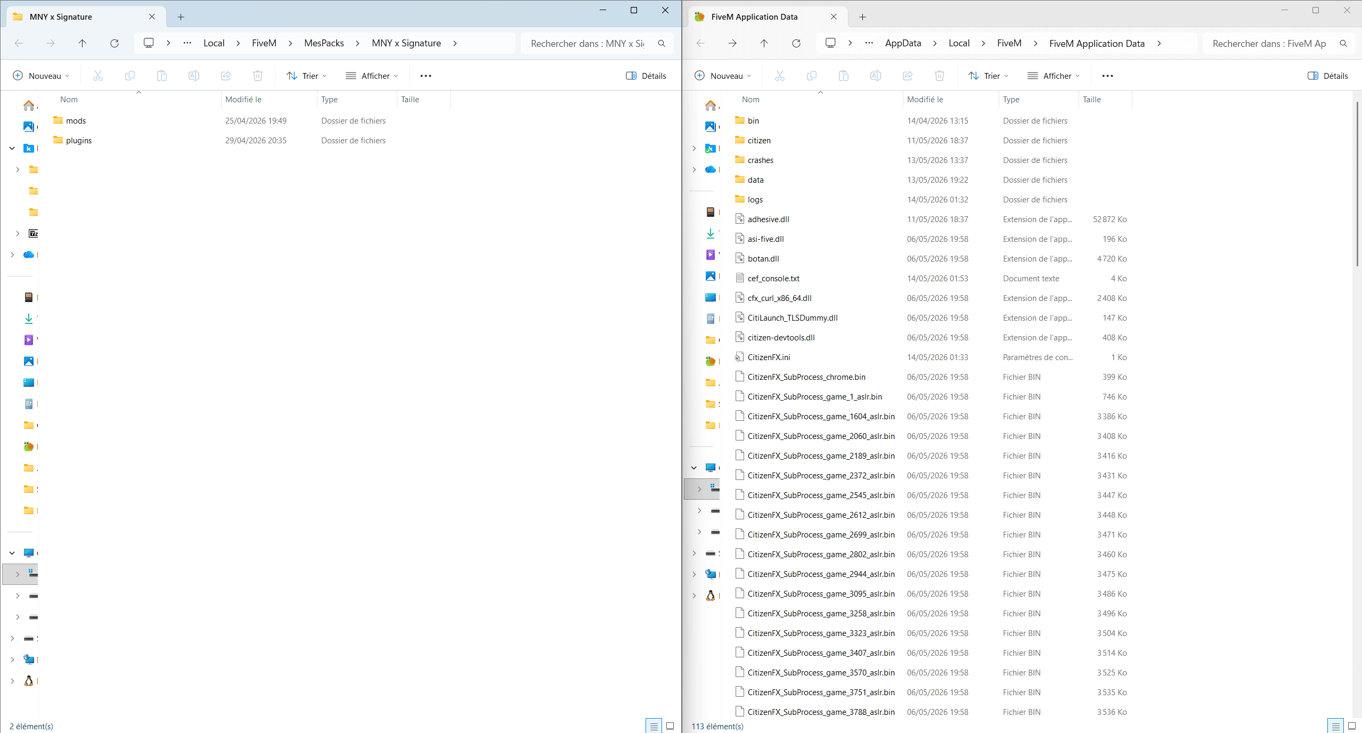
Task: Click Delete trash icon in MNY x Signature window
Action: tap(258, 76)
